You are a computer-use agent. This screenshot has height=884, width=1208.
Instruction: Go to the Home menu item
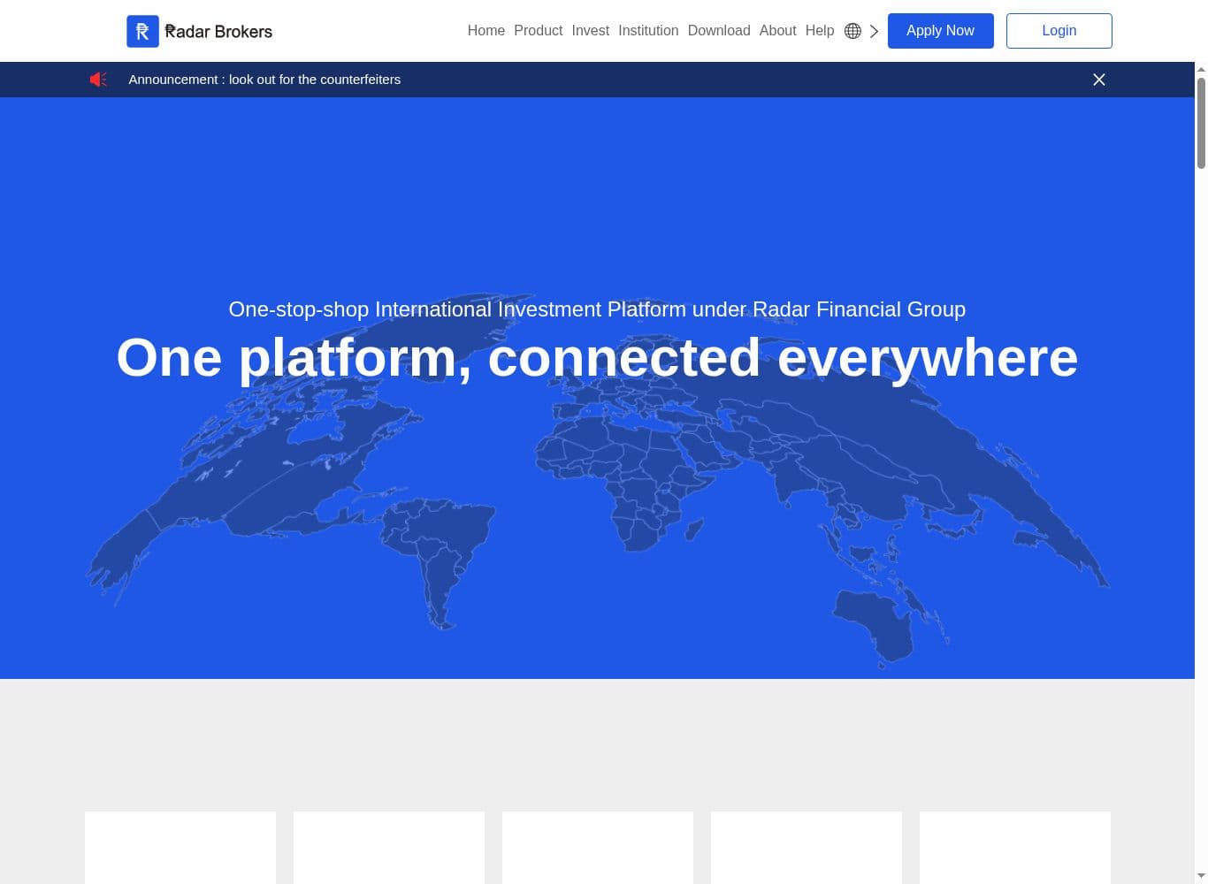pos(486,30)
